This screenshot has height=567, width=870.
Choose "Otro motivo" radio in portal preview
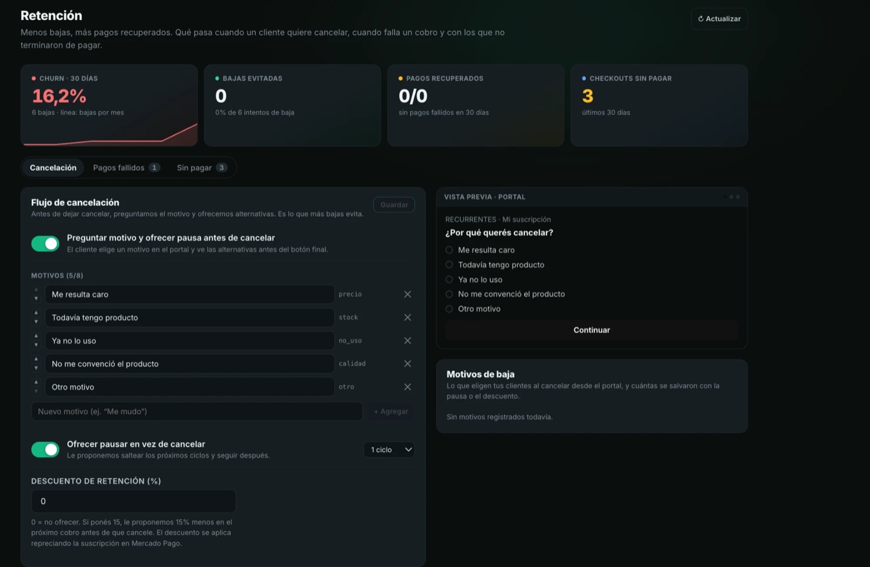[449, 309]
